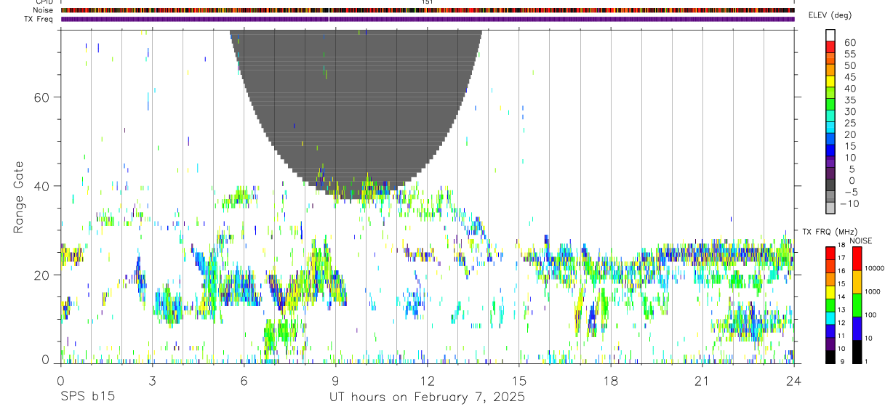Select yellow TX FRQ segment between 14 and 15
This screenshot has height=412, width=893.
click(830, 291)
